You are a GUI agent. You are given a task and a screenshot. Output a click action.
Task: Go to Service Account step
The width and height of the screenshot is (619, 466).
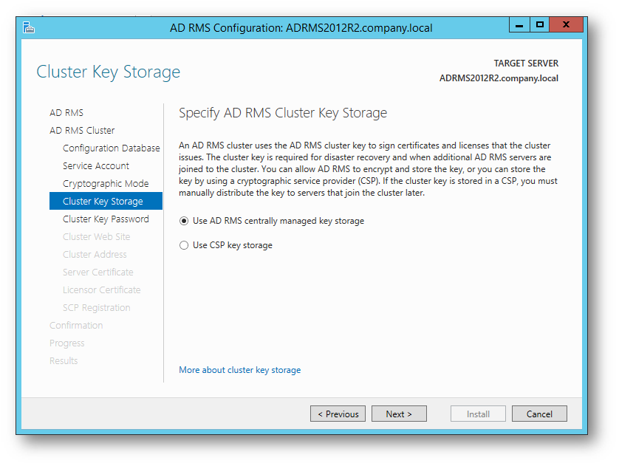coord(96,166)
